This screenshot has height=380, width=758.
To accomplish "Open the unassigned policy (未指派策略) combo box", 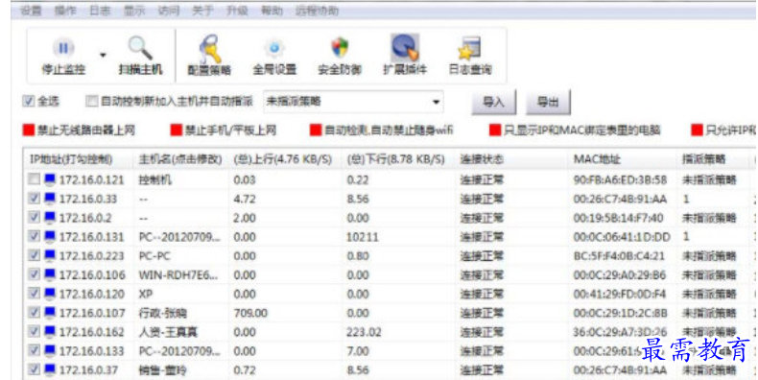I will click(353, 102).
